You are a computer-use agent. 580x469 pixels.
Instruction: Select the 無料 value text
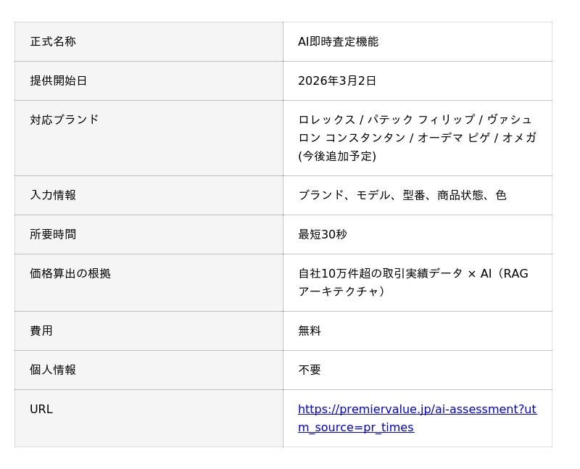(310, 331)
